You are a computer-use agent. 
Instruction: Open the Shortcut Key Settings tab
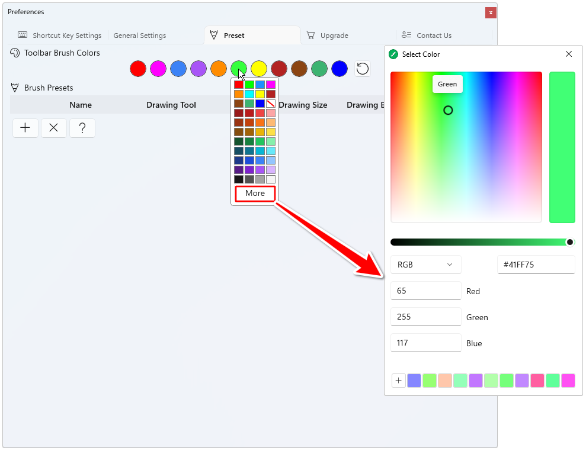(x=60, y=36)
